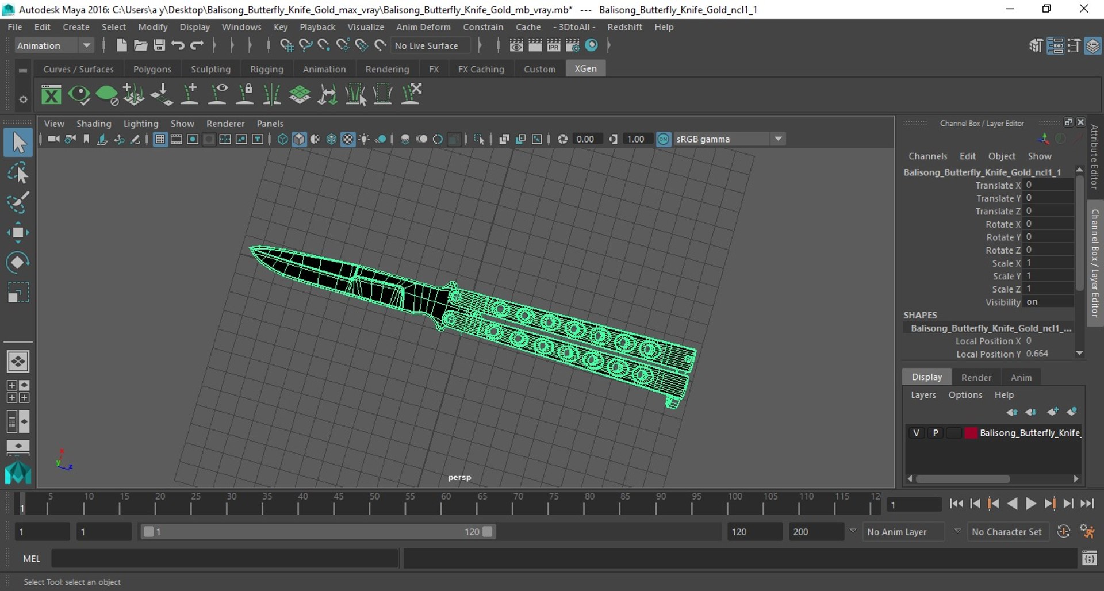The height and width of the screenshot is (591, 1104).
Task: Play the animation forwards
Action: click(1031, 504)
